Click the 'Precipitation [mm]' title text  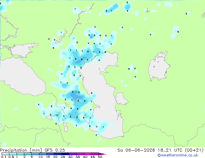(x=21, y=150)
